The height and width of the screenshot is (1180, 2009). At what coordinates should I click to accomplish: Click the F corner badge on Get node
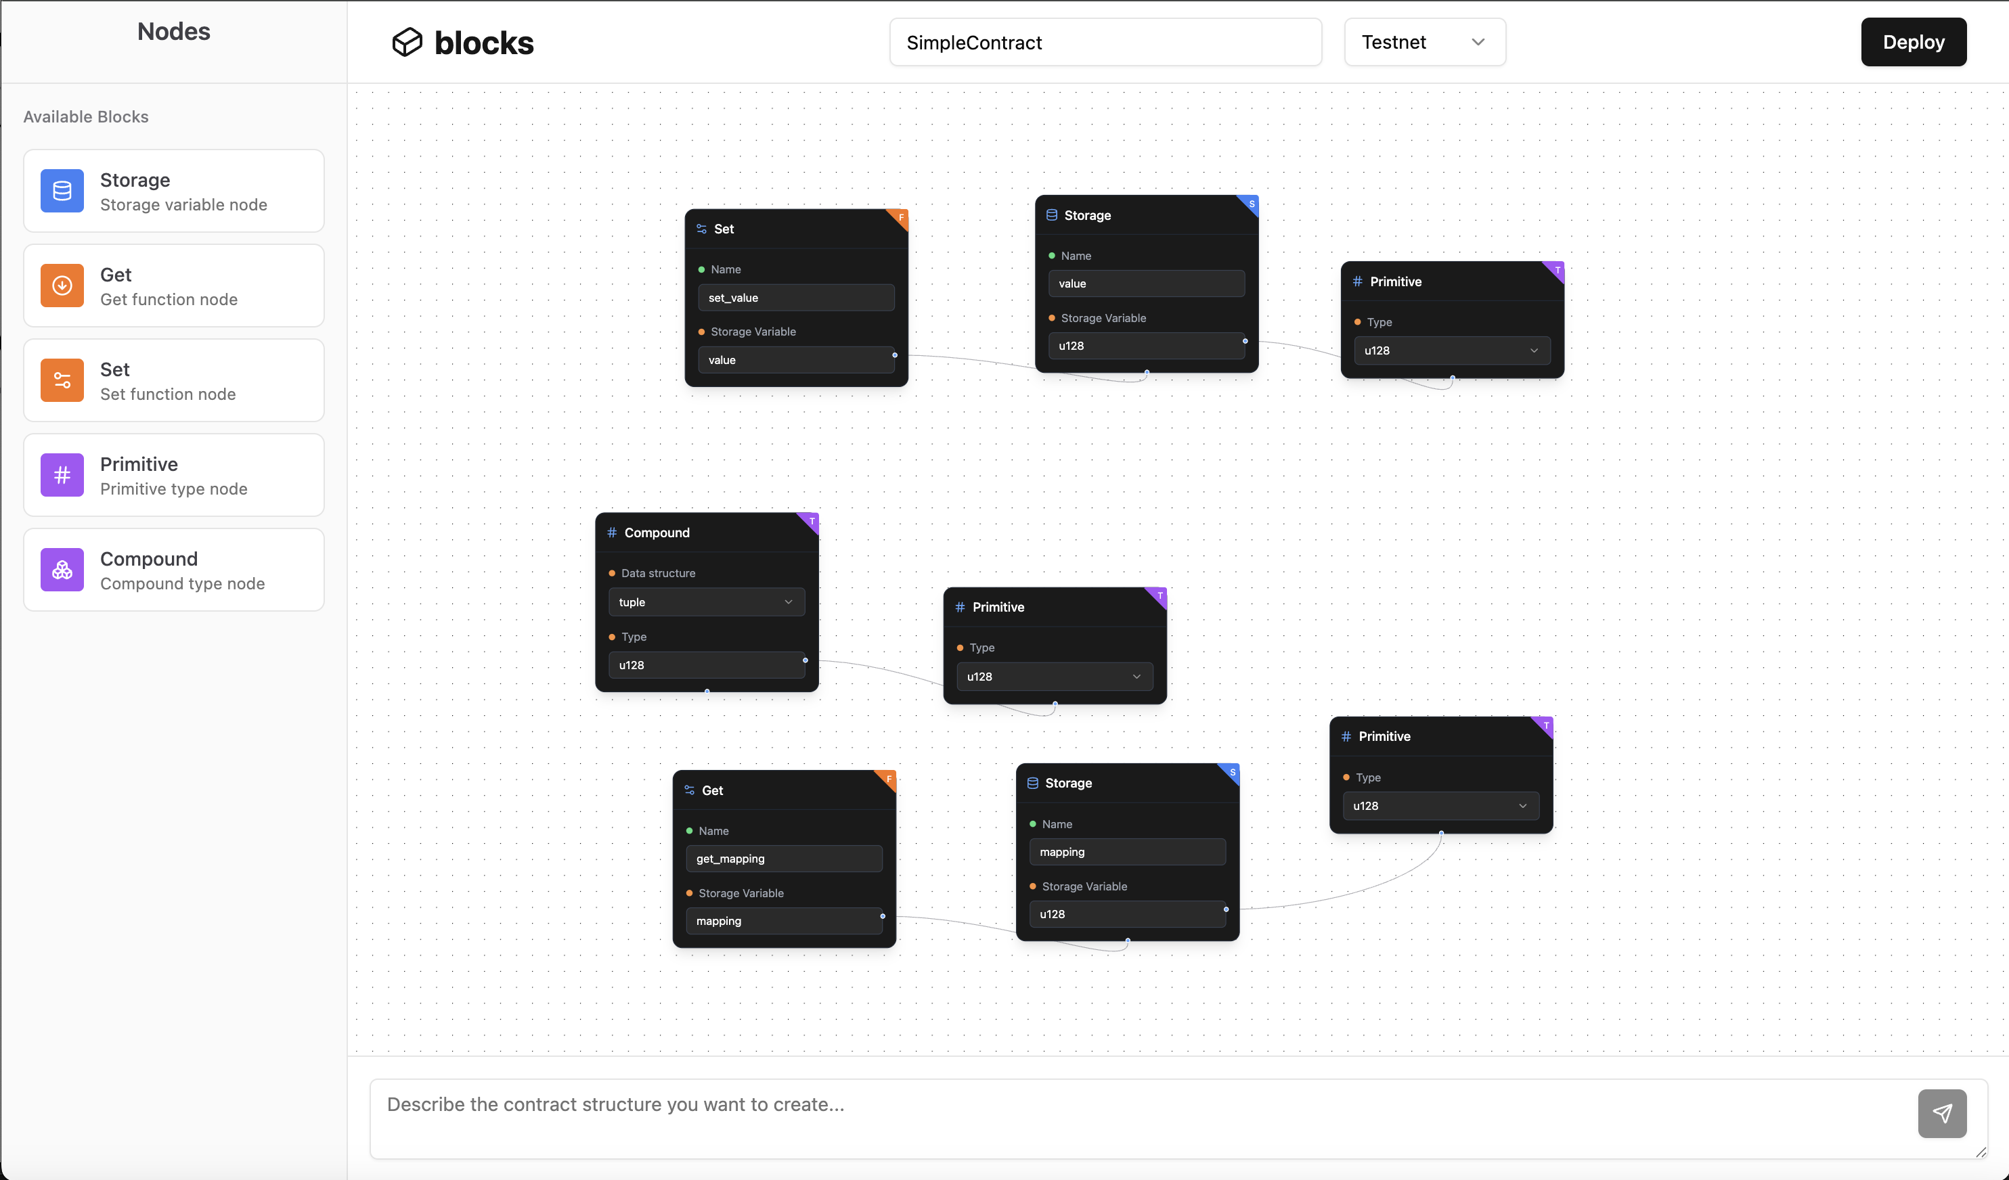click(888, 779)
